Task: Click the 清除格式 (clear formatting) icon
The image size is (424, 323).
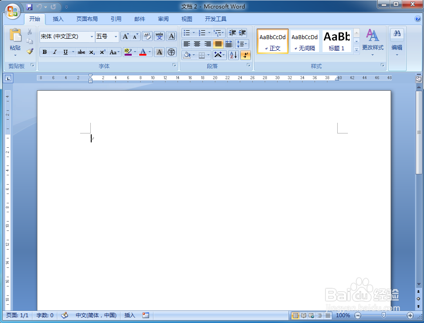Action: coord(147,36)
